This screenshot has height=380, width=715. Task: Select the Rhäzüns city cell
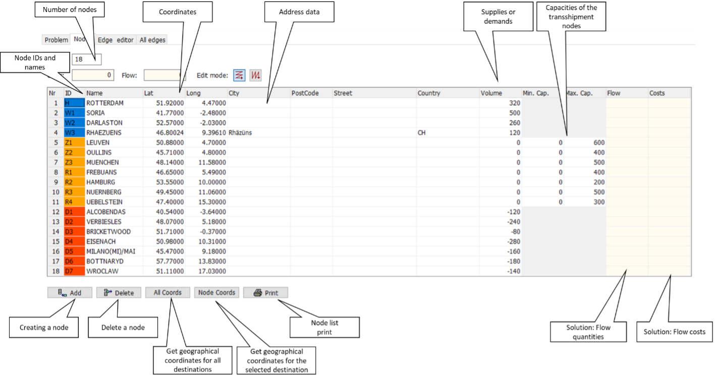258,133
